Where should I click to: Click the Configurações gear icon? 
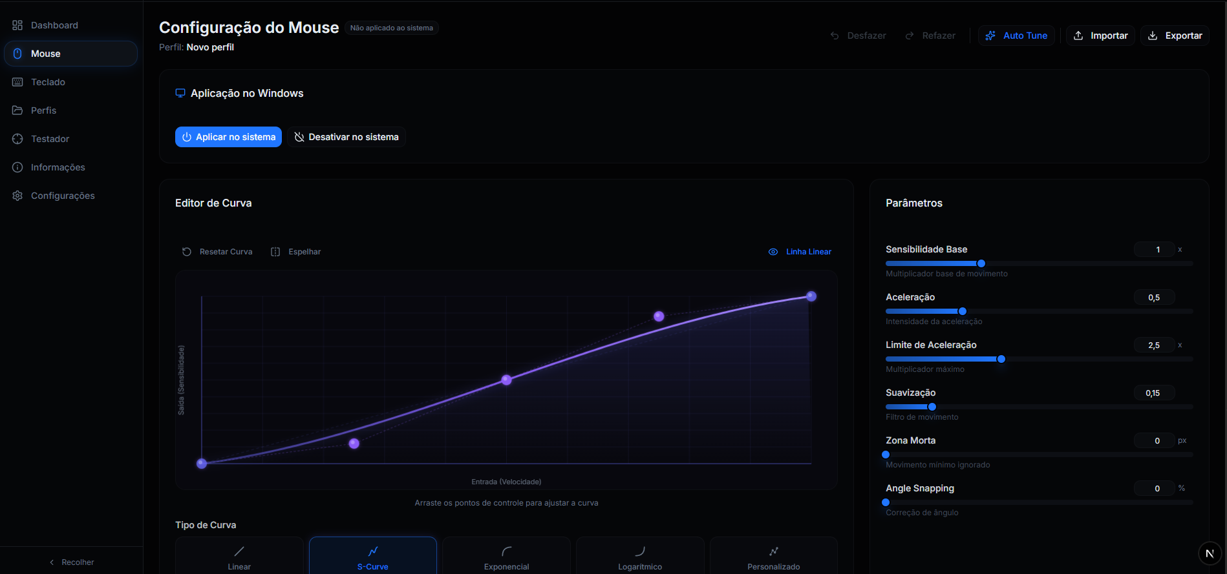17,196
